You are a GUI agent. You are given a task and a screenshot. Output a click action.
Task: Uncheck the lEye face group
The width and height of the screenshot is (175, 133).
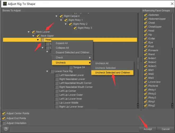145,42
